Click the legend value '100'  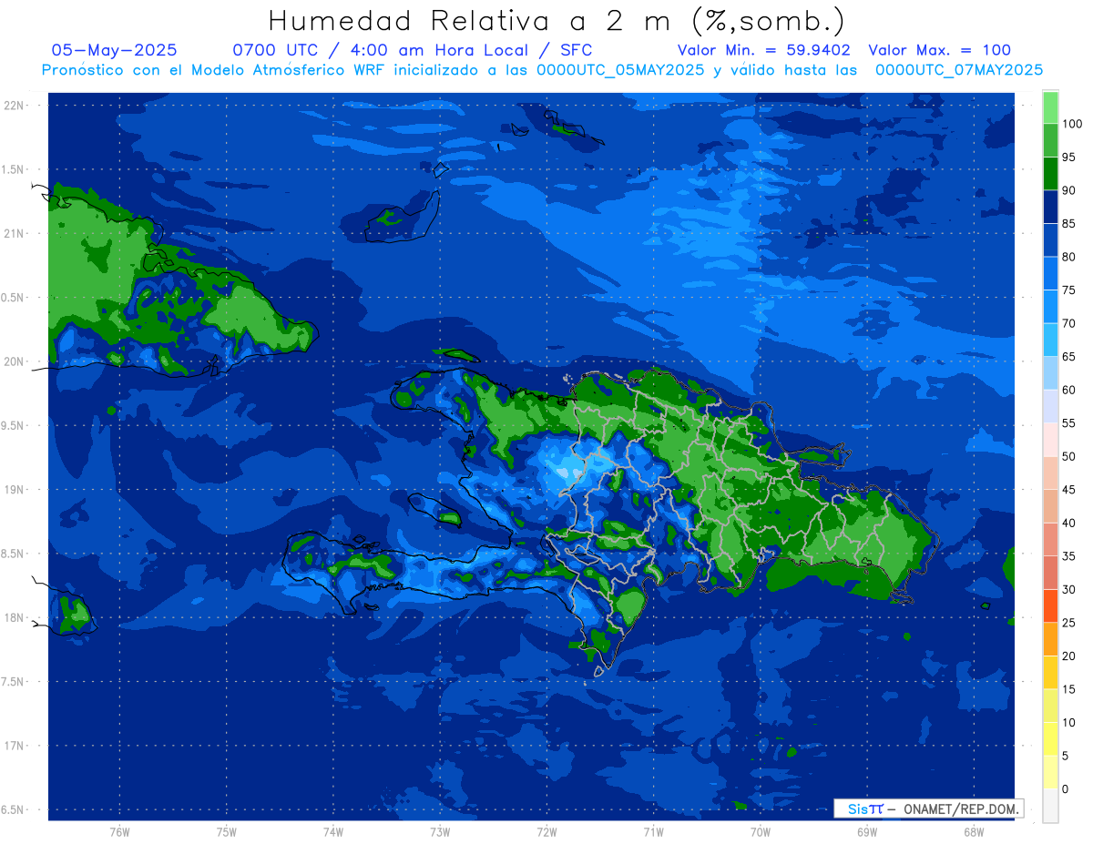click(1072, 124)
